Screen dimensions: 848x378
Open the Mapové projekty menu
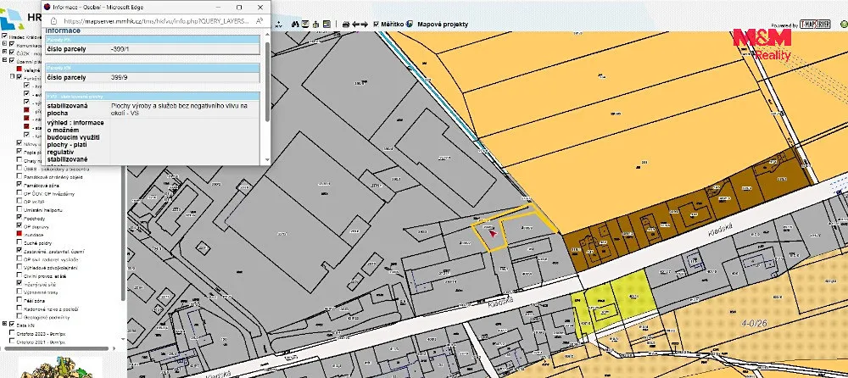pos(443,24)
